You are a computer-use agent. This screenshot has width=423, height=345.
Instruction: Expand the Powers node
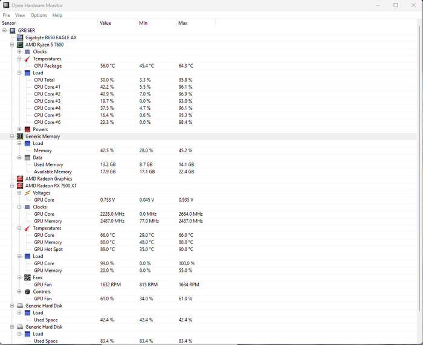19,129
